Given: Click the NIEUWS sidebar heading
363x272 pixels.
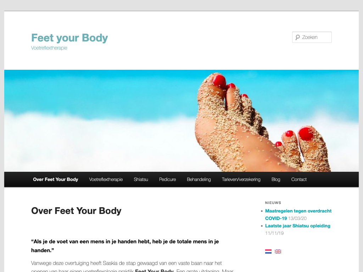Looking at the screenshot, I should point(273,203).
